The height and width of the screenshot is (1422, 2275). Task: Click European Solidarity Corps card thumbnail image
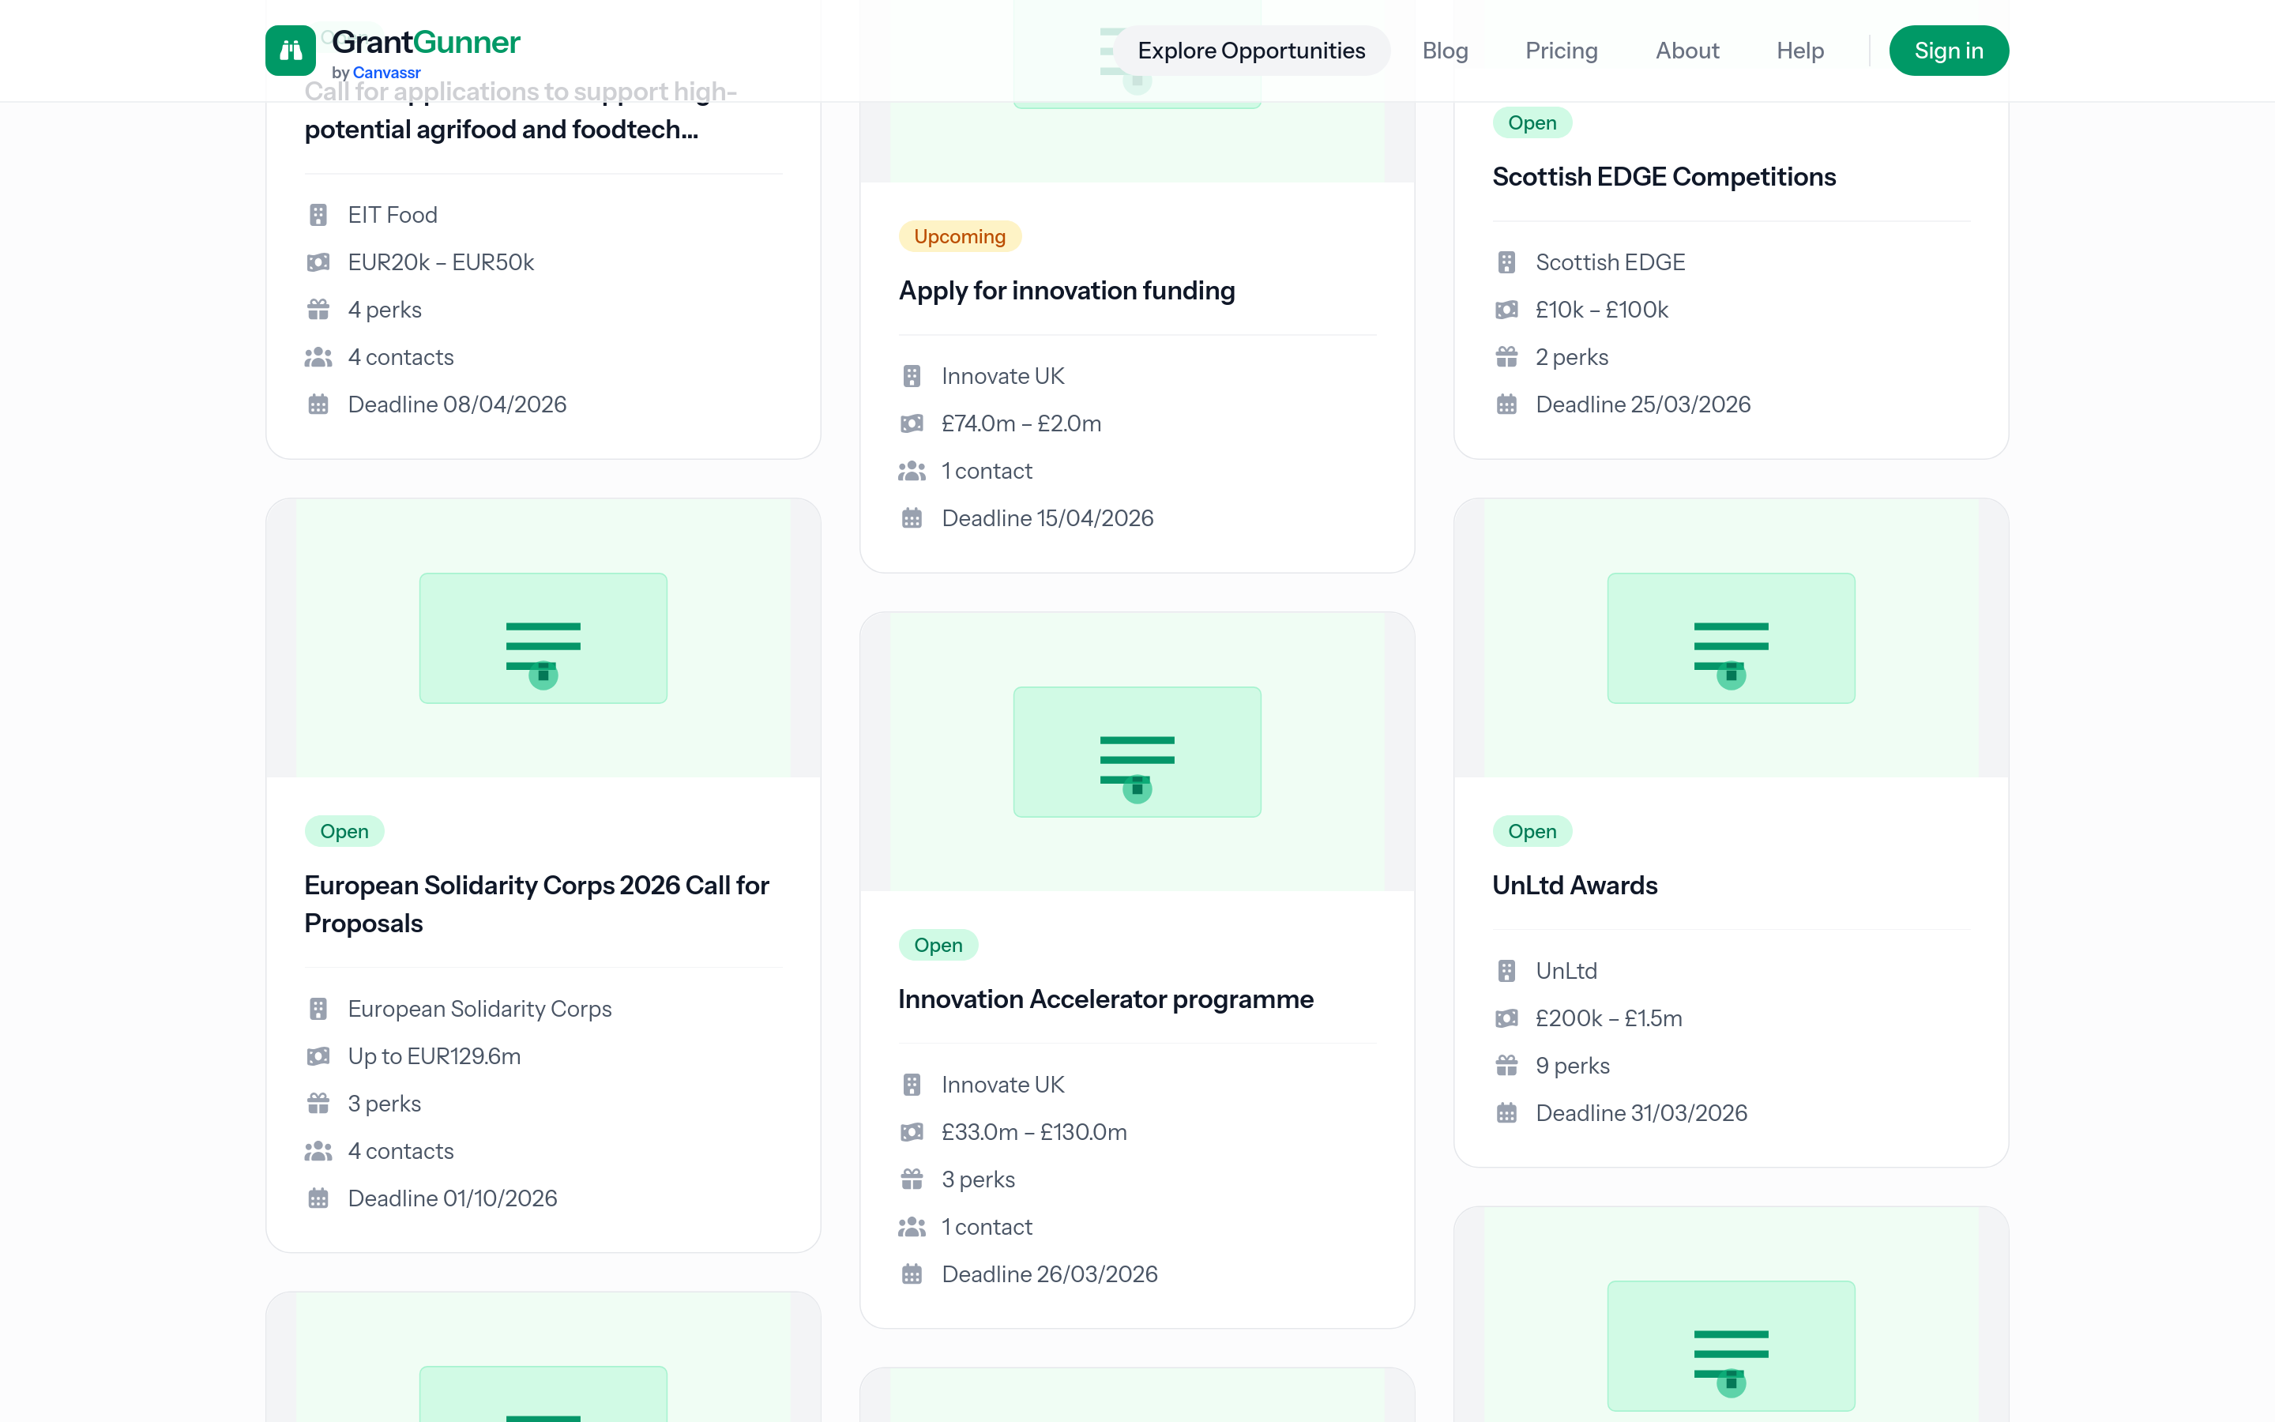(x=543, y=638)
